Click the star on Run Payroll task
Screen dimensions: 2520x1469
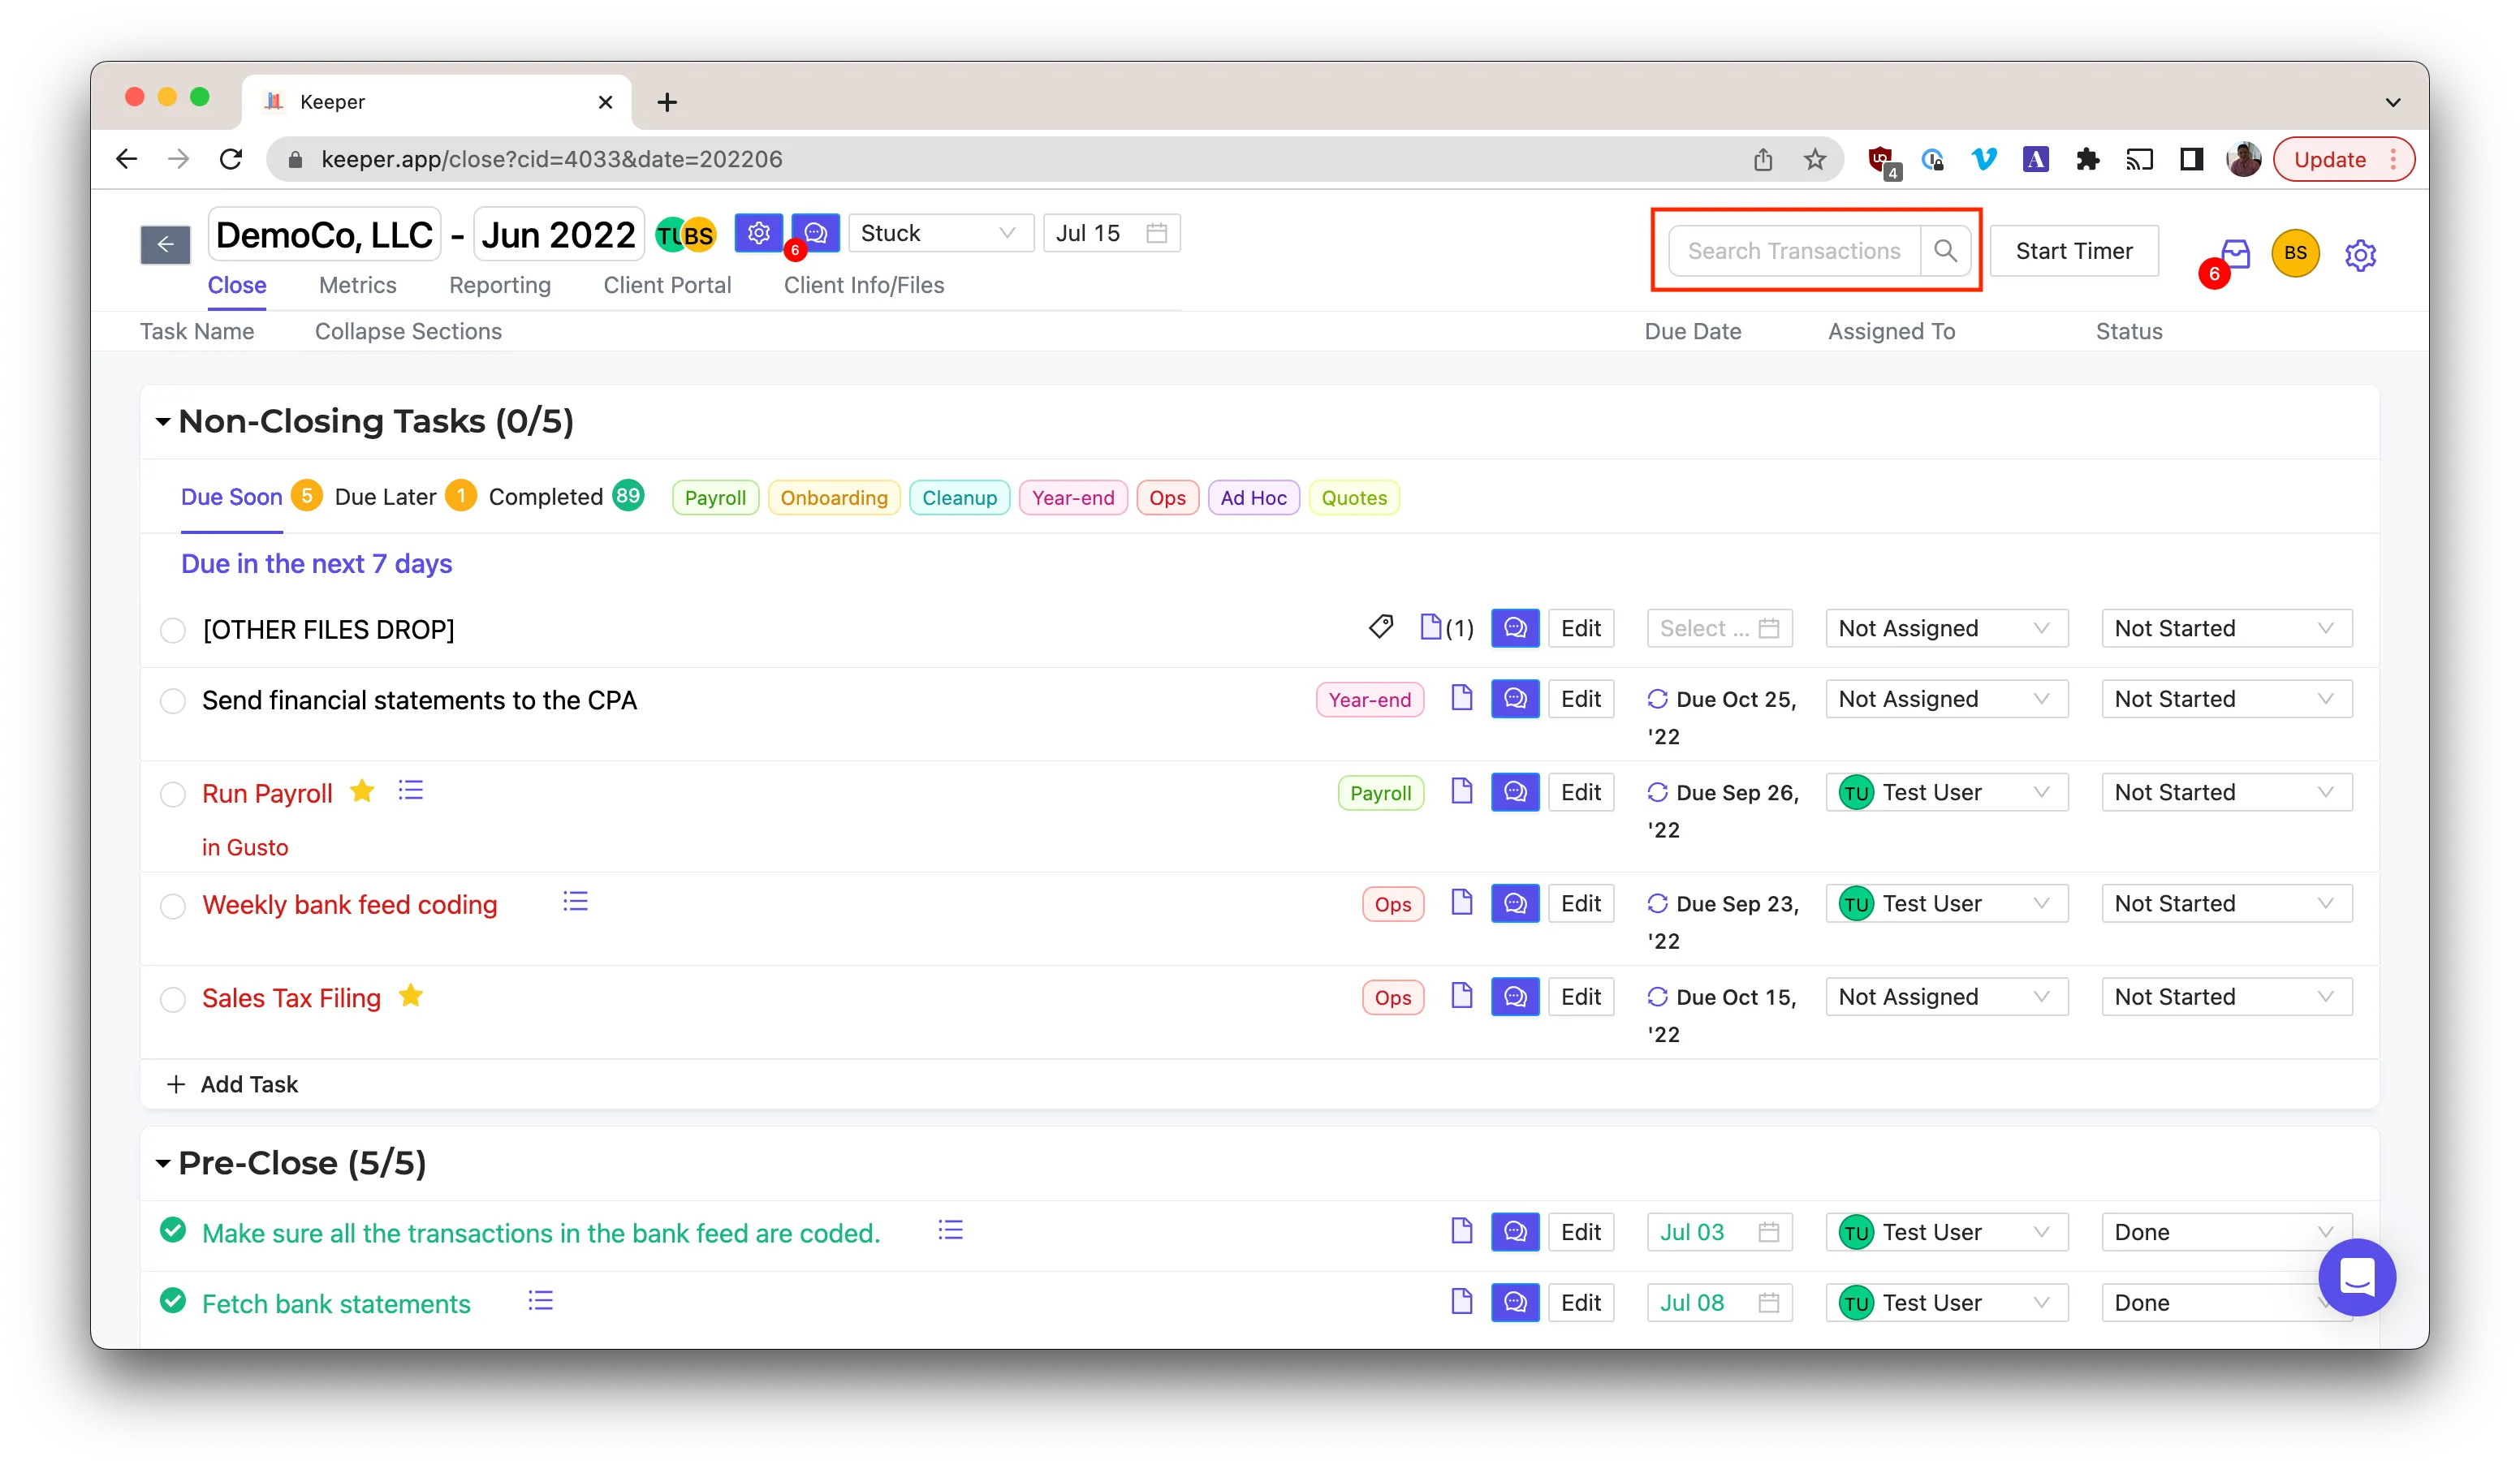pos(362,791)
